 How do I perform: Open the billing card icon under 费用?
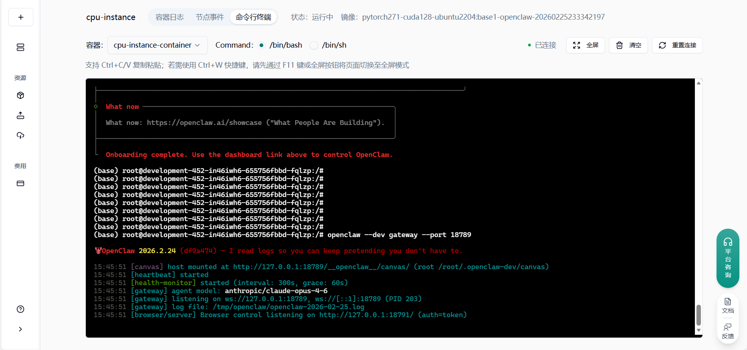(x=20, y=183)
